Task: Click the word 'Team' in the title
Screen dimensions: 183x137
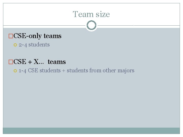Action: tap(83, 14)
